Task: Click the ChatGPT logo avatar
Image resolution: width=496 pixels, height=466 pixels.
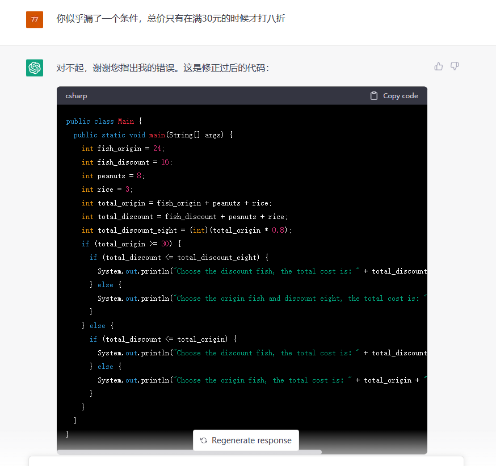Action: [x=35, y=68]
